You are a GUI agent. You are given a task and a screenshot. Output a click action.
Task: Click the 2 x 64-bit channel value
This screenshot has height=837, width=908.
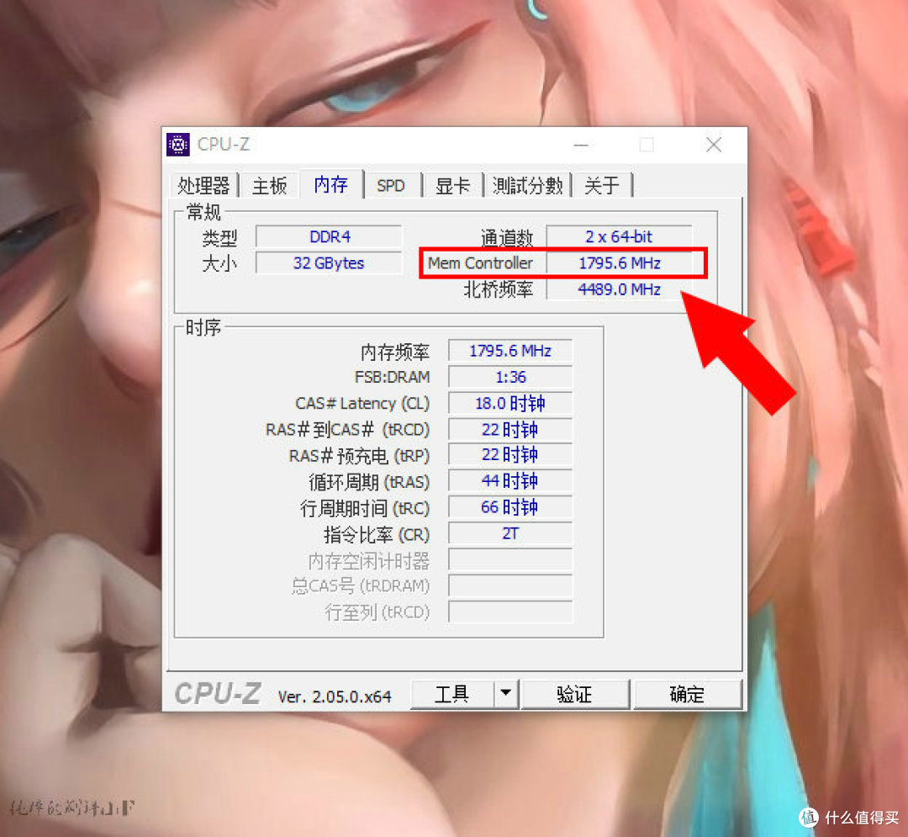click(x=619, y=237)
